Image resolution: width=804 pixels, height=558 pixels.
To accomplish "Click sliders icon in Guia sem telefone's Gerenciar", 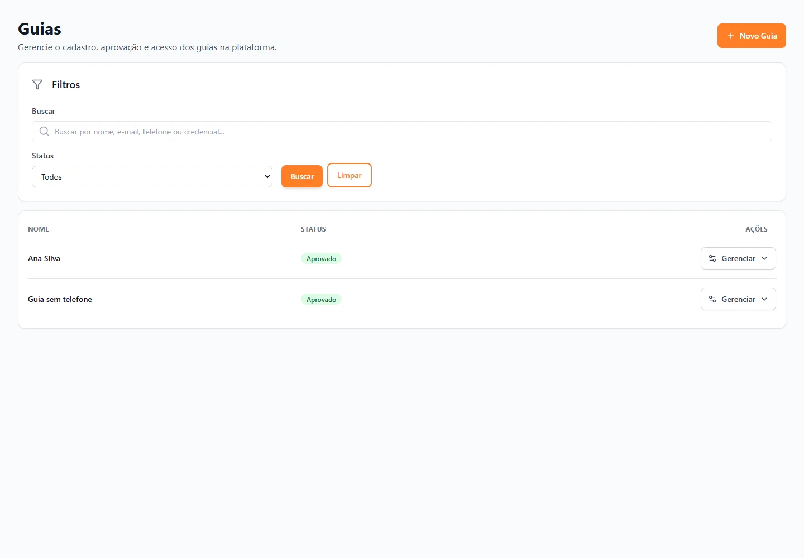I will pyautogui.click(x=712, y=299).
